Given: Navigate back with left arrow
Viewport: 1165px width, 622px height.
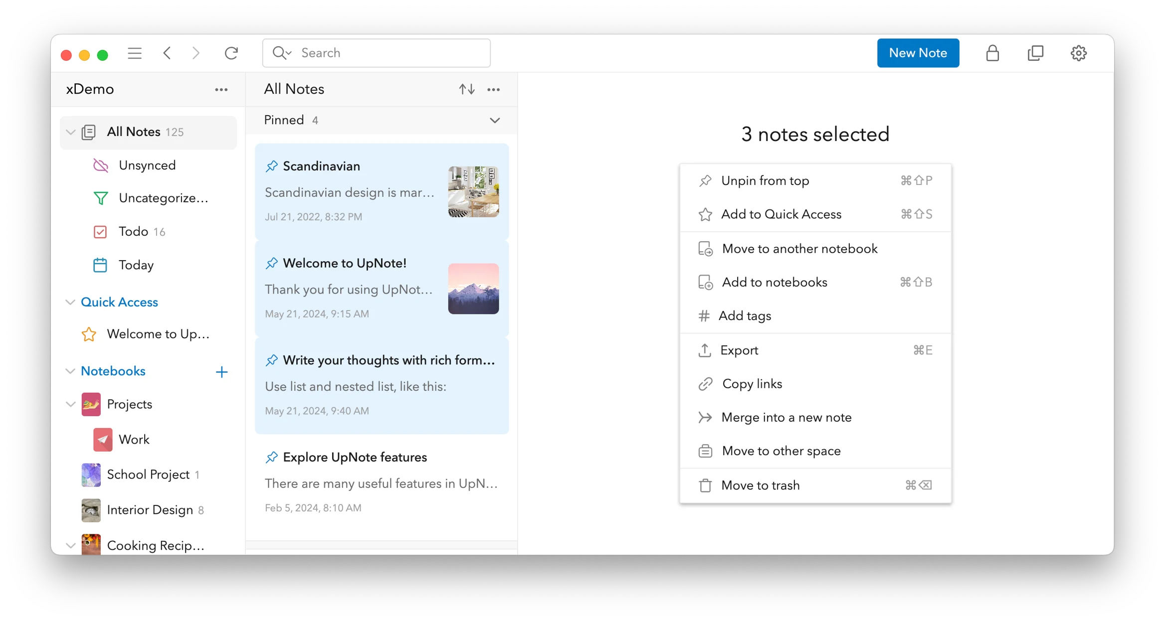Looking at the screenshot, I should (167, 53).
